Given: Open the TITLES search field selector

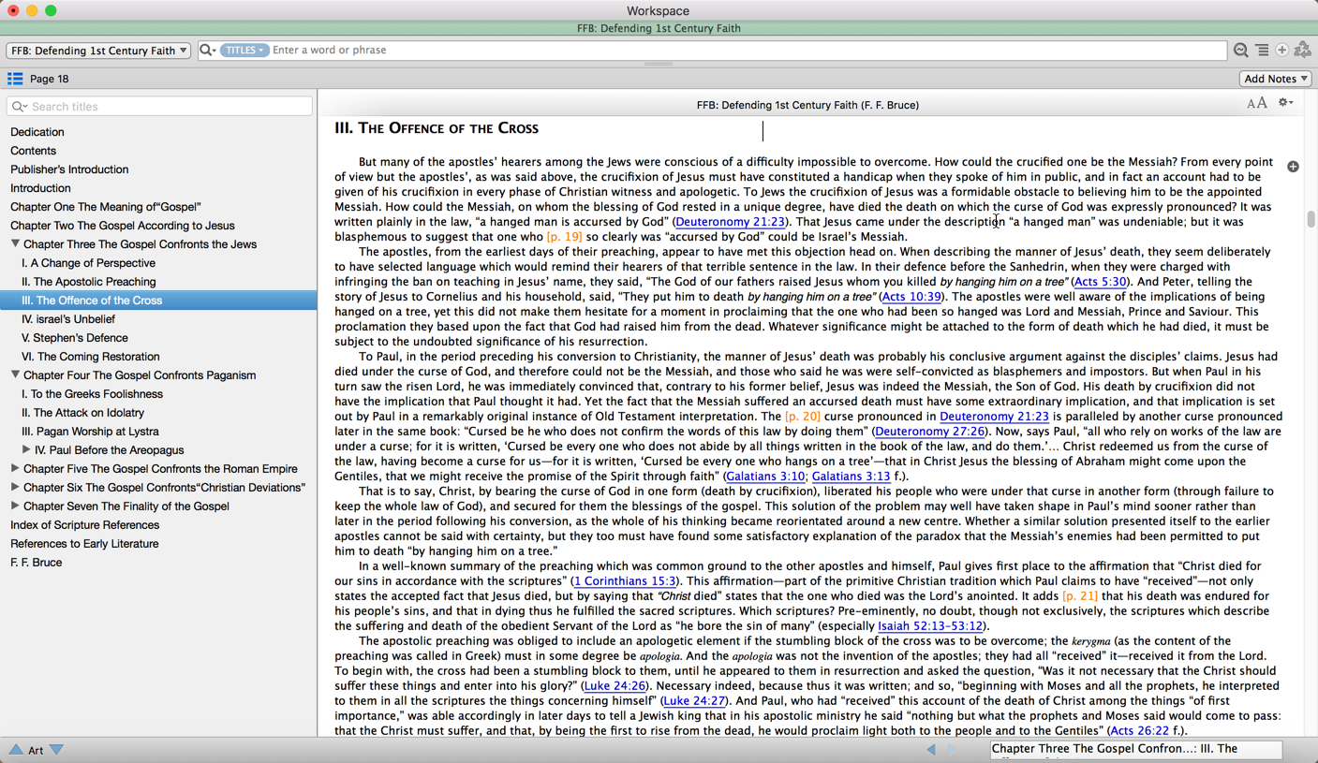Looking at the screenshot, I should pos(244,50).
